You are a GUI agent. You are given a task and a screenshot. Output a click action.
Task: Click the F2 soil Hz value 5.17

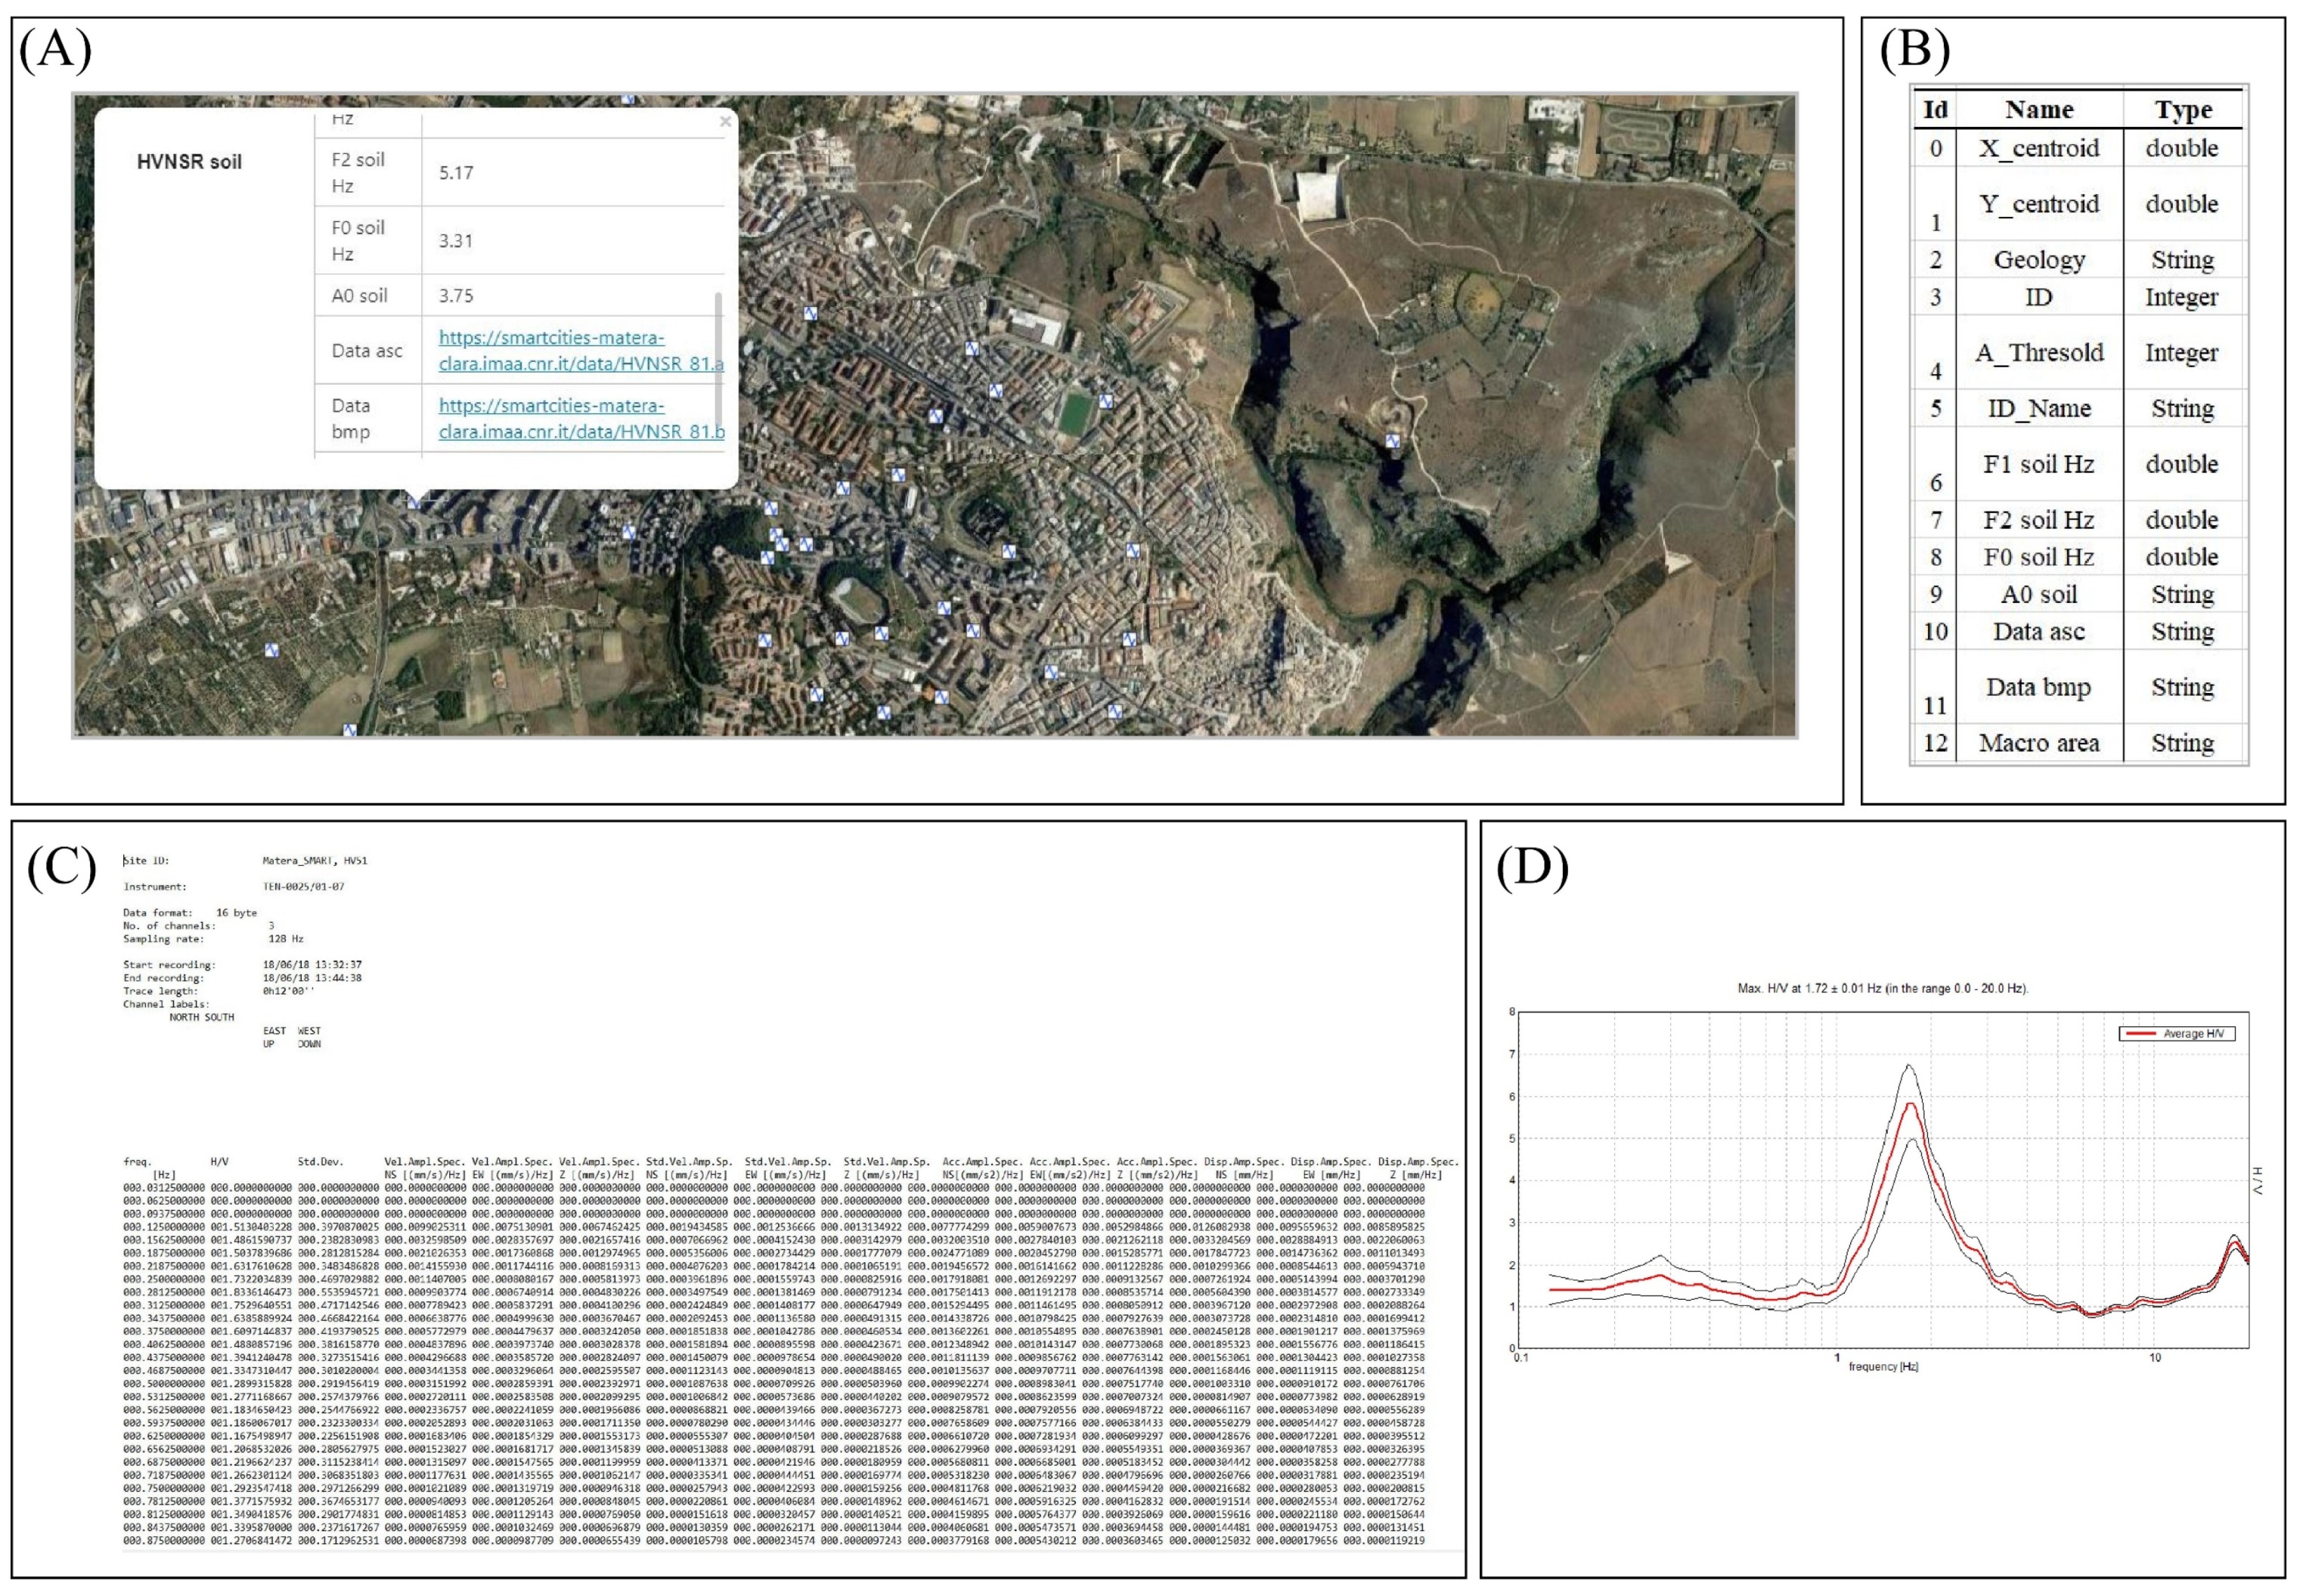click(456, 173)
